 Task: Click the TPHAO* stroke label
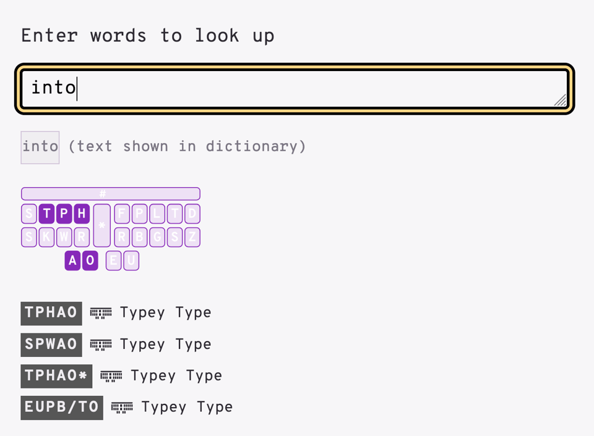tap(56, 376)
